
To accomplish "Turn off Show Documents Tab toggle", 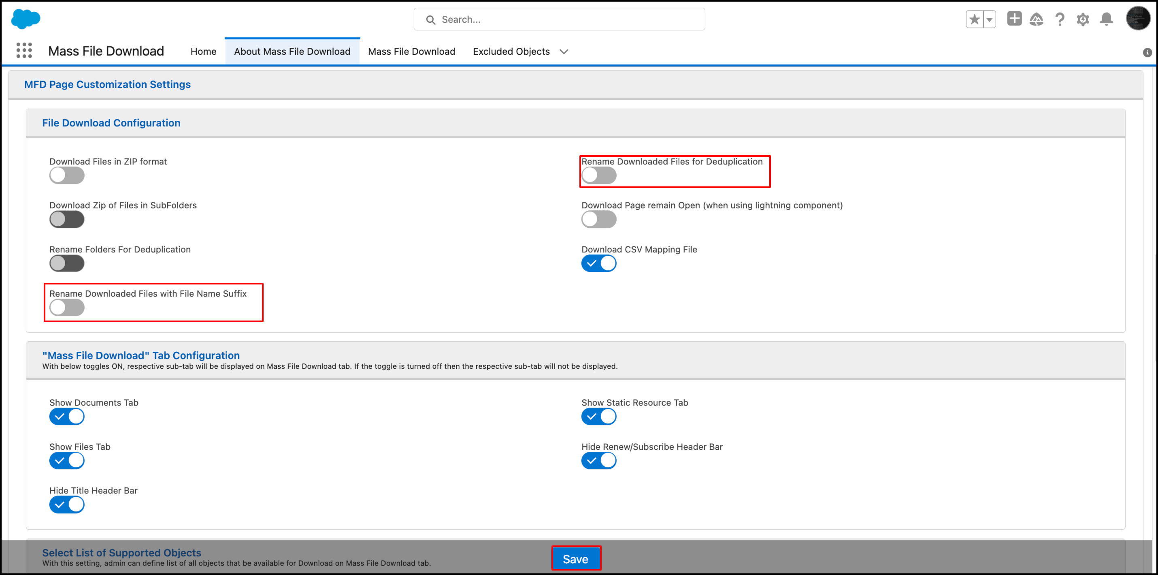I will (66, 417).
